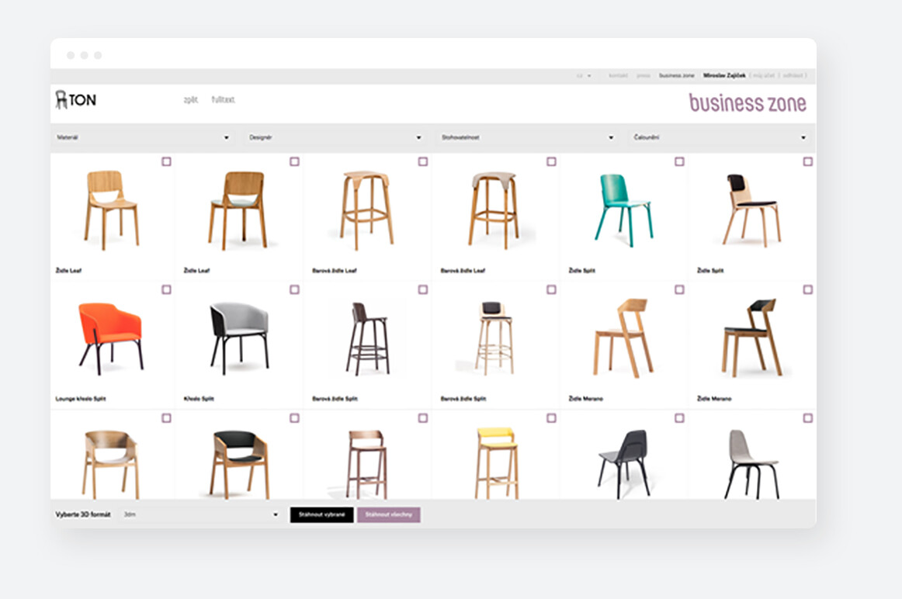Switch language using the cz selector

584,76
